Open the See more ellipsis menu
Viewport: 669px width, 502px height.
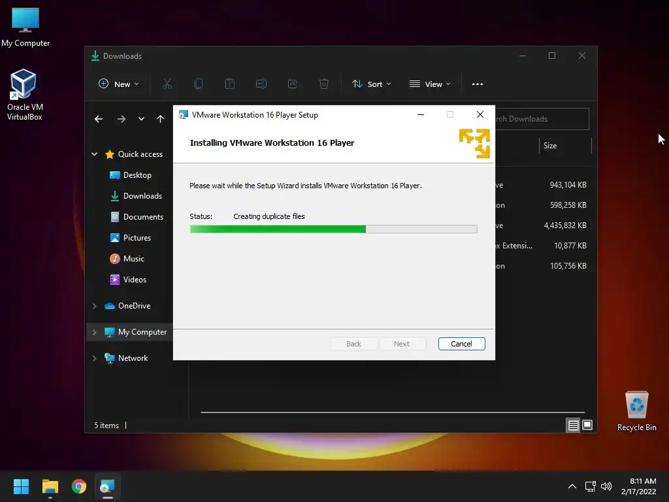pos(478,84)
